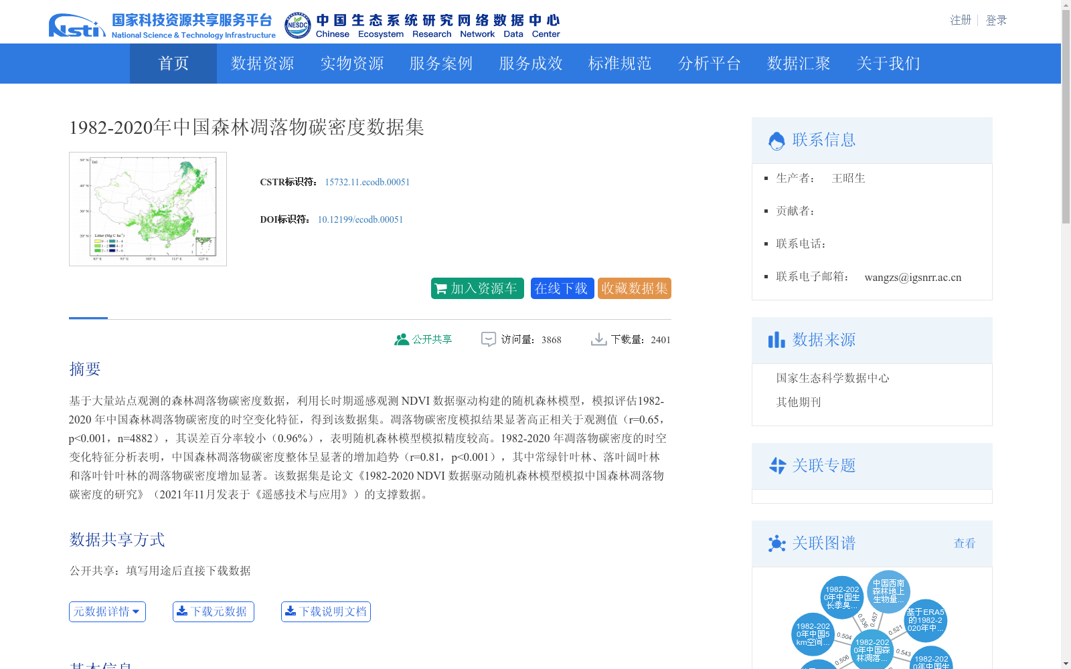Click 其他期刊 source text
The height and width of the screenshot is (669, 1071).
pos(799,402)
